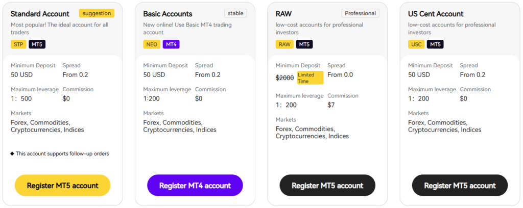Click the MT5 tag on Standard Account
Screen dimensions: 523x208
(37, 44)
